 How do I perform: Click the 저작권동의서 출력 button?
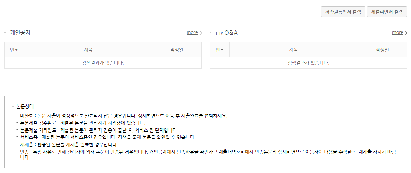(343, 12)
